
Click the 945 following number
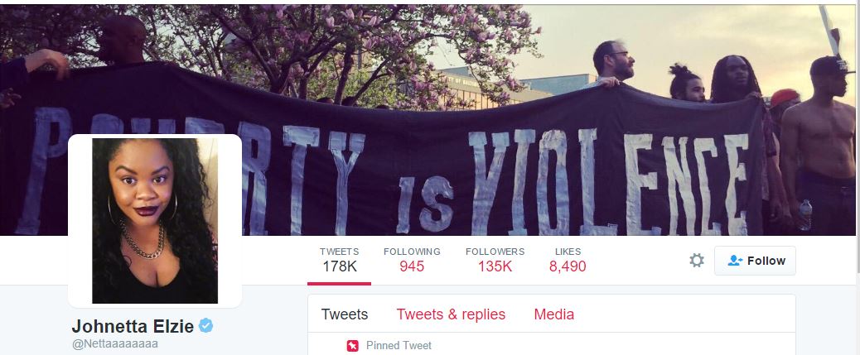click(411, 266)
